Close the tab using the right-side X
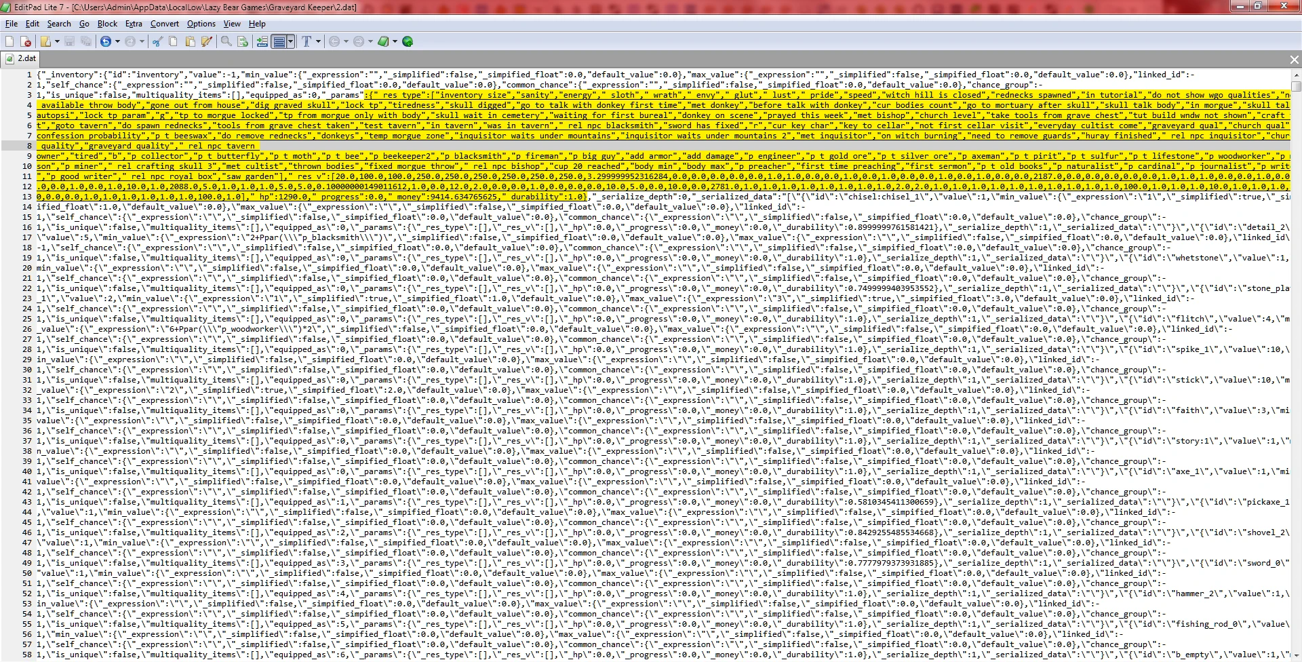The image size is (1302, 662). click(1294, 60)
